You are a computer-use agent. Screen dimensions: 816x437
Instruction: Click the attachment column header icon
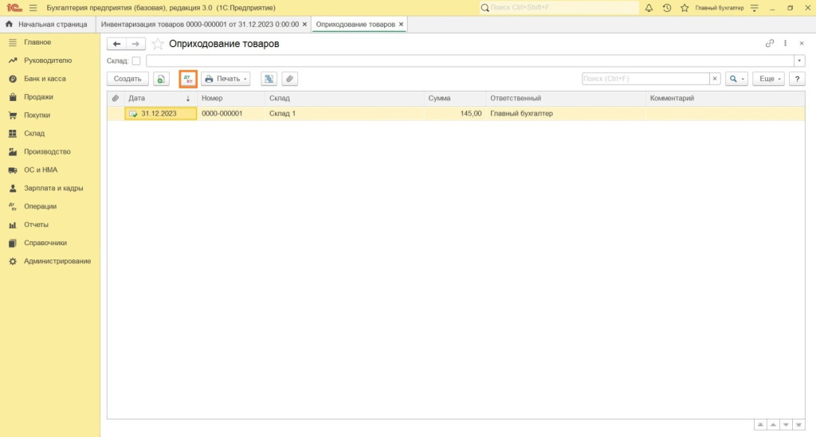pos(116,98)
